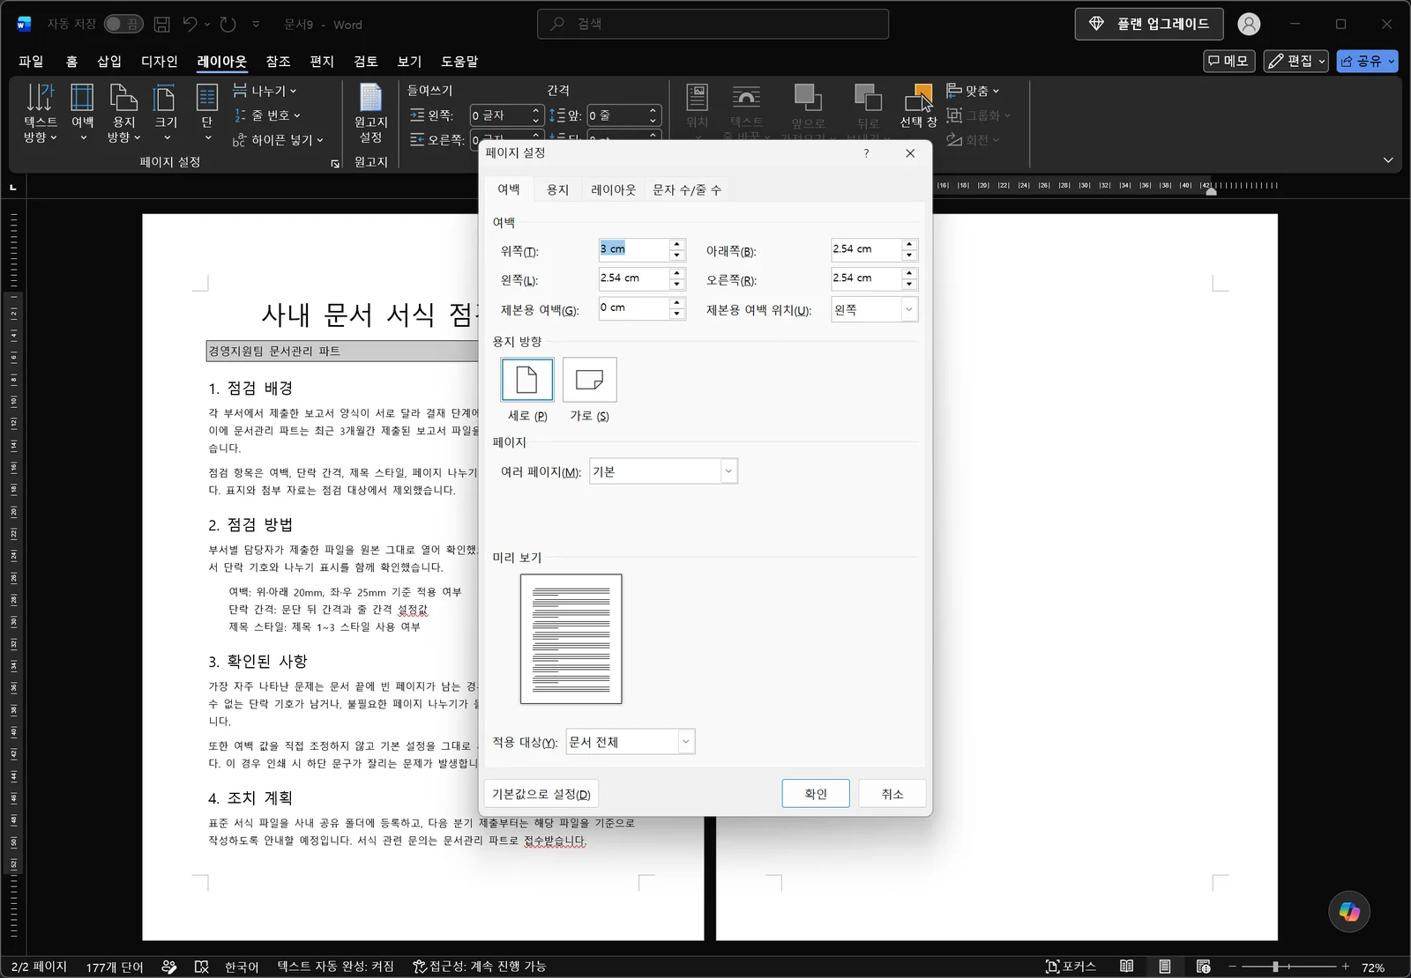1411x978 pixels.
Task: Open the customize quick access toolbar arrow
Action: tap(256, 25)
